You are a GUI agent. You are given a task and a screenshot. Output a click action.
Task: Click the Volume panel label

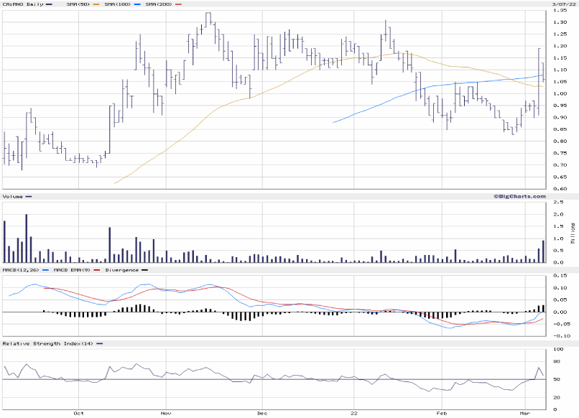point(13,196)
